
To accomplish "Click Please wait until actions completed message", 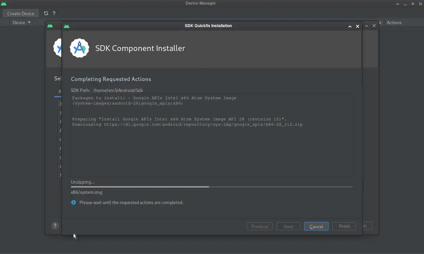I will [x=131, y=202].
